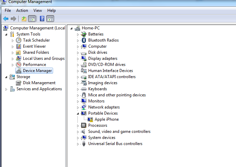Click the Processors chip icon

[84, 125]
